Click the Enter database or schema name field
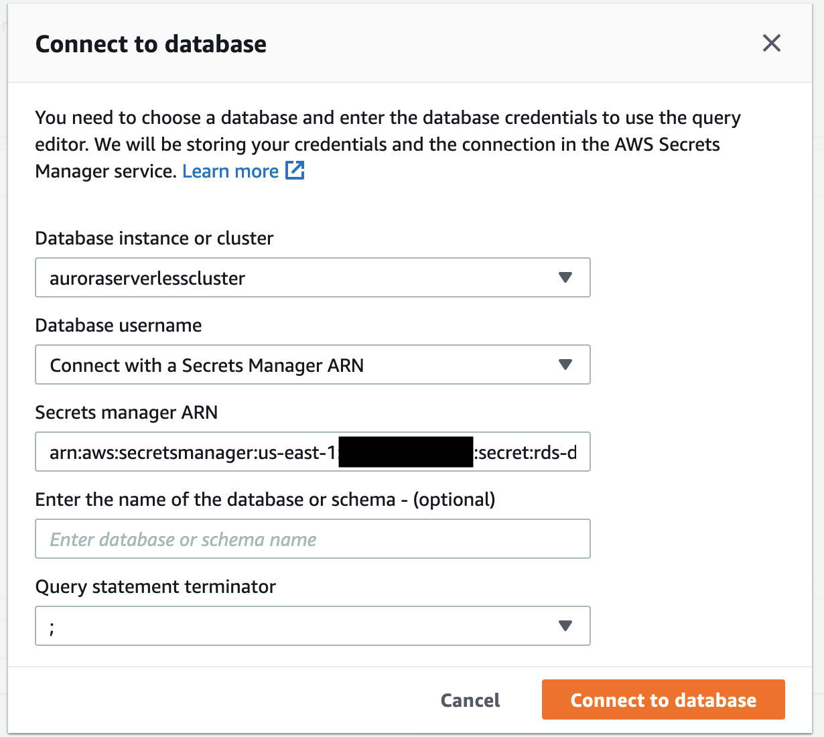 pyautogui.click(x=313, y=539)
